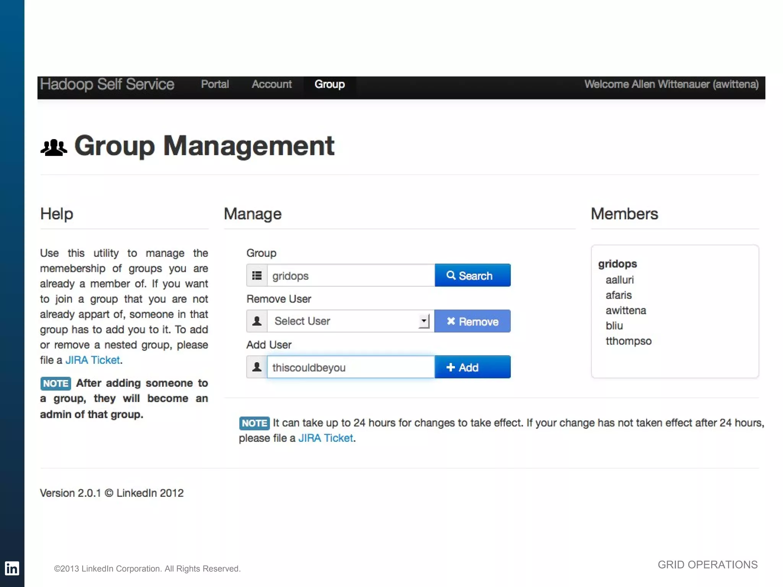Click the NOTE badge before the 24 hours message
The image size is (783, 587).
coord(254,423)
